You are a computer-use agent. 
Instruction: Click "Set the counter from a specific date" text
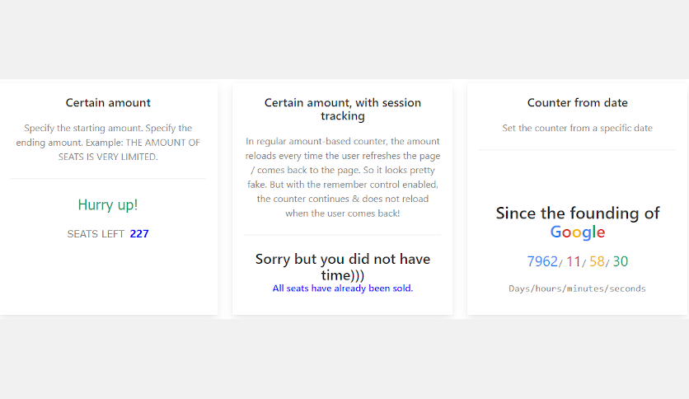(577, 128)
